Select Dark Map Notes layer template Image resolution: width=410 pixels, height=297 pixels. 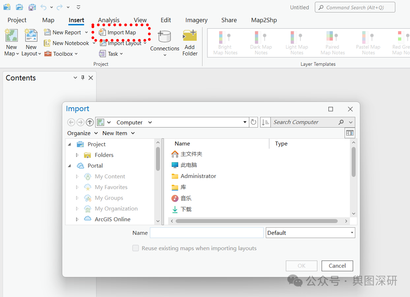(261, 43)
